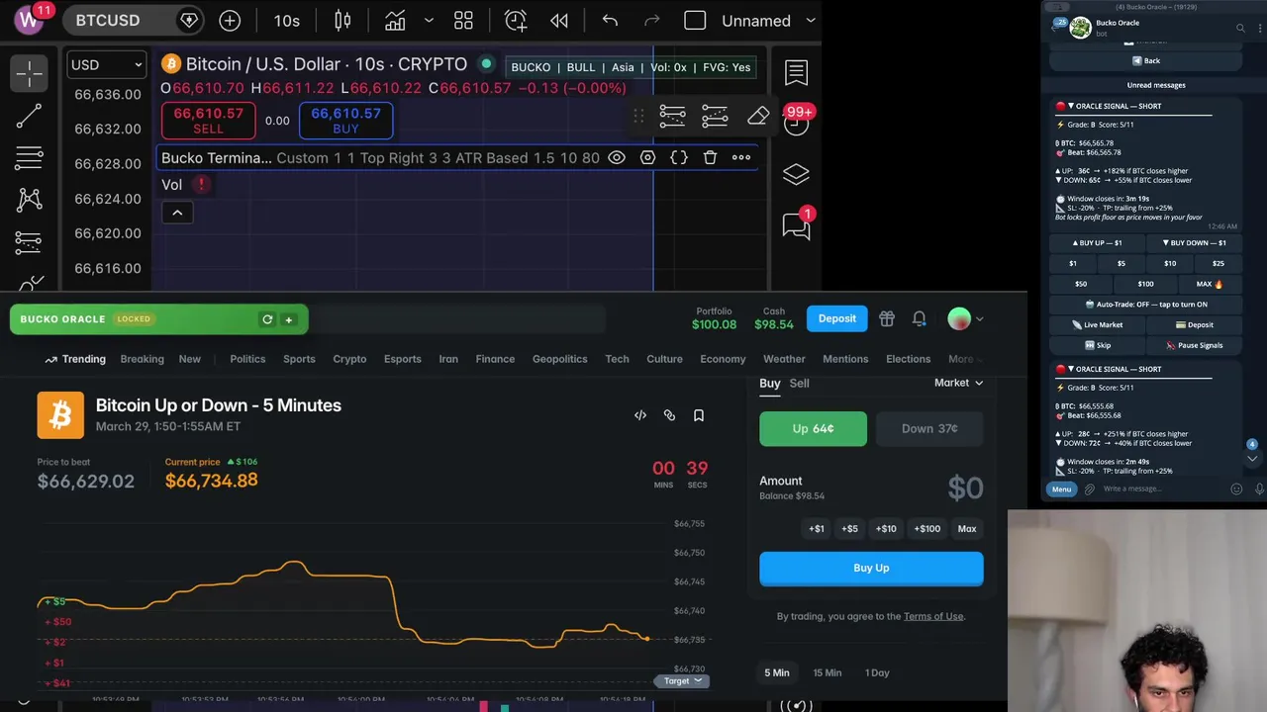Select the crosshair cursor tool in TradingView

(x=29, y=72)
